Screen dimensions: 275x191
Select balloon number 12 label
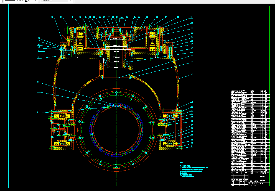click(192, 106)
